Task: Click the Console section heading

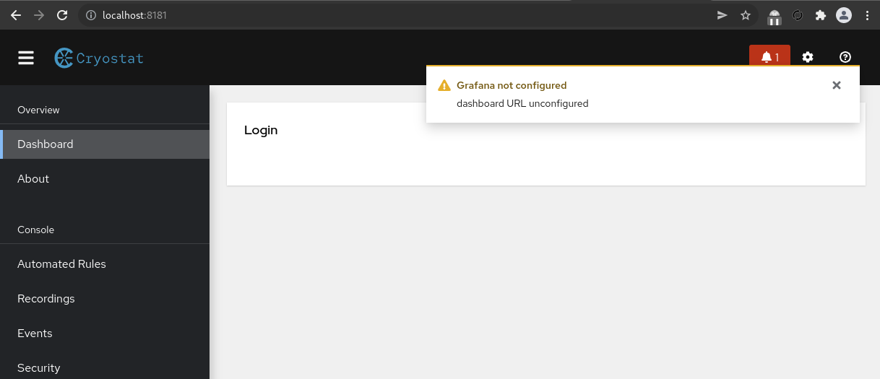Action: (35, 230)
